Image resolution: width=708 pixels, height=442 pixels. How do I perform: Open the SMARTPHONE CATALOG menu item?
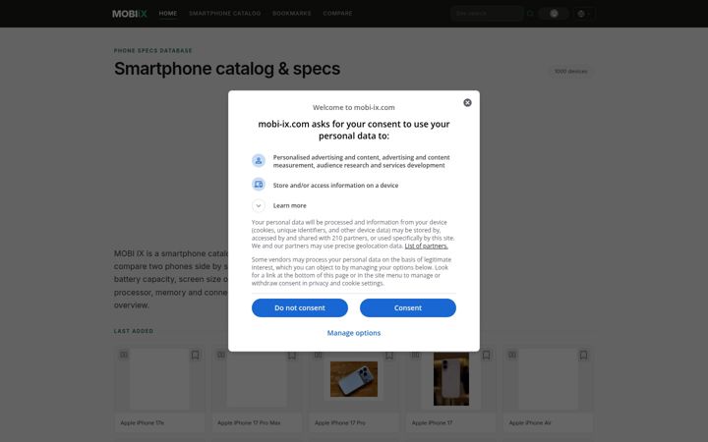[225, 14]
